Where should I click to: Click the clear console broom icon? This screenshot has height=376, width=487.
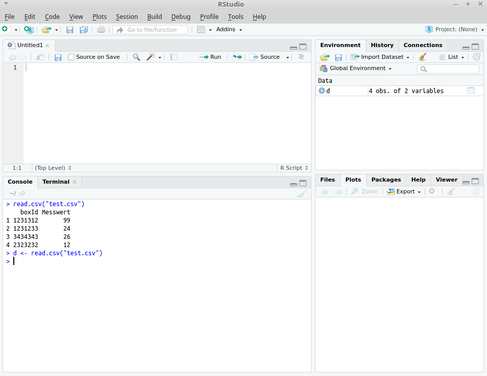302,194
